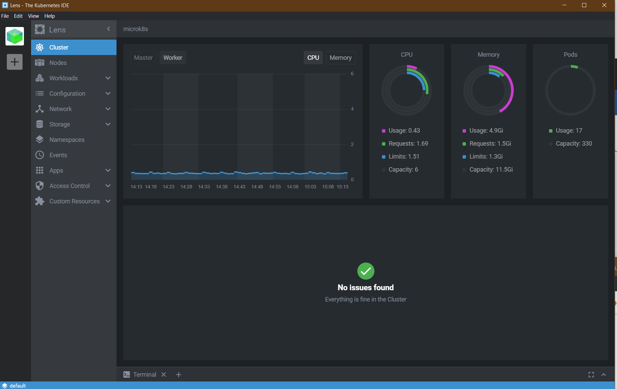Open a new terminal tab with plus
This screenshot has width=617, height=389.
pos(179,375)
